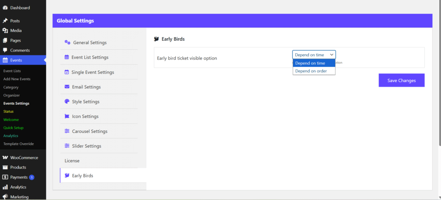
Task: Open the Early bird visibility dropdown
Action: (x=314, y=55)
